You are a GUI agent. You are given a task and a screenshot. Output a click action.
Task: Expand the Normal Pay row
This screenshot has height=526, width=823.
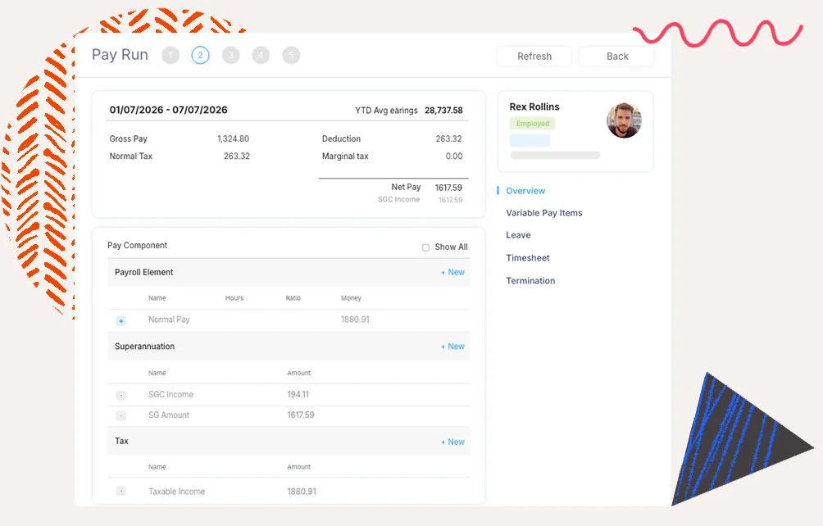pos(121,320)
